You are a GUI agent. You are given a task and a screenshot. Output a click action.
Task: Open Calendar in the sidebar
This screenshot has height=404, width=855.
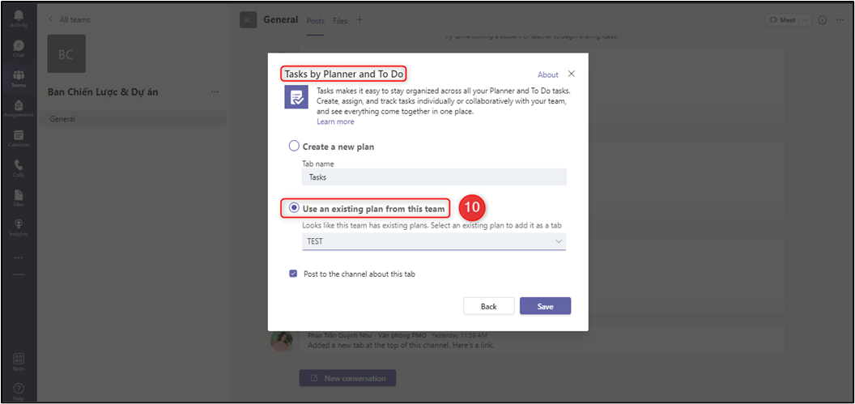click(19, 138)
